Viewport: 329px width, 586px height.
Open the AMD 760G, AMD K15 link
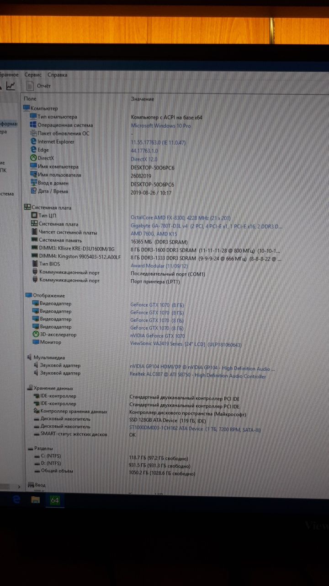pos(153,234)
